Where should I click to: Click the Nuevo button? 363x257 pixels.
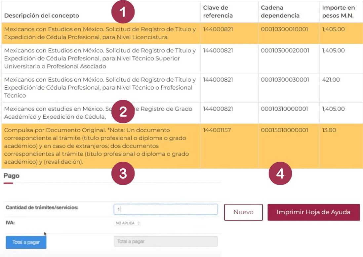click(243, 212)
